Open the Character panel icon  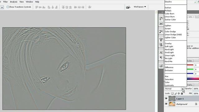click(161, 53)
